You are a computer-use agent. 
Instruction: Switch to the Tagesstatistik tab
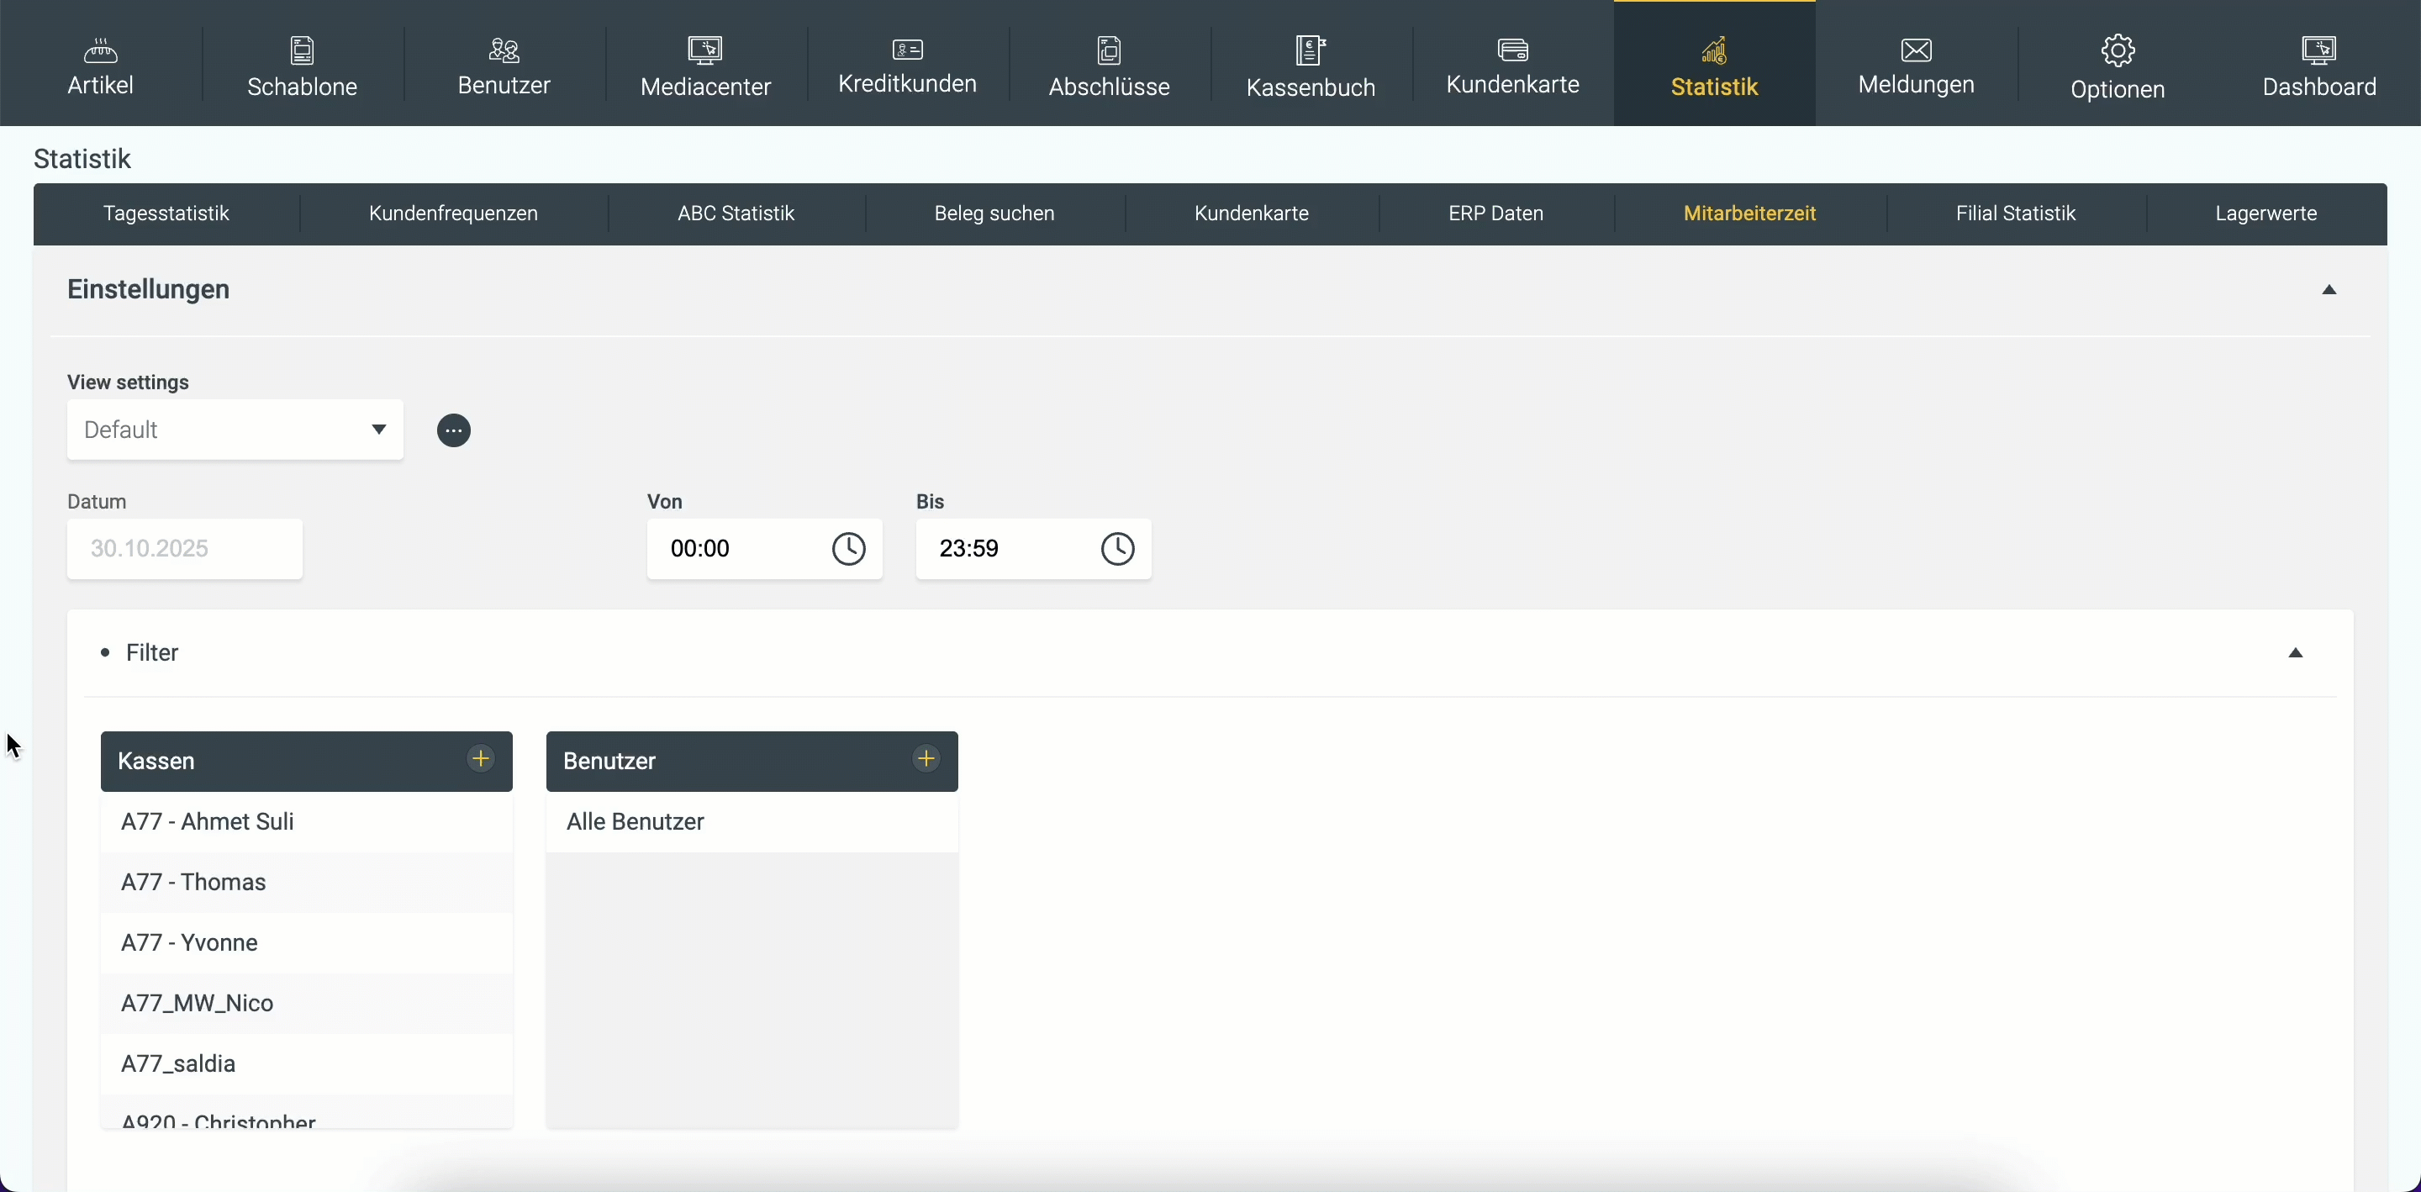click(x=166, y=214)
